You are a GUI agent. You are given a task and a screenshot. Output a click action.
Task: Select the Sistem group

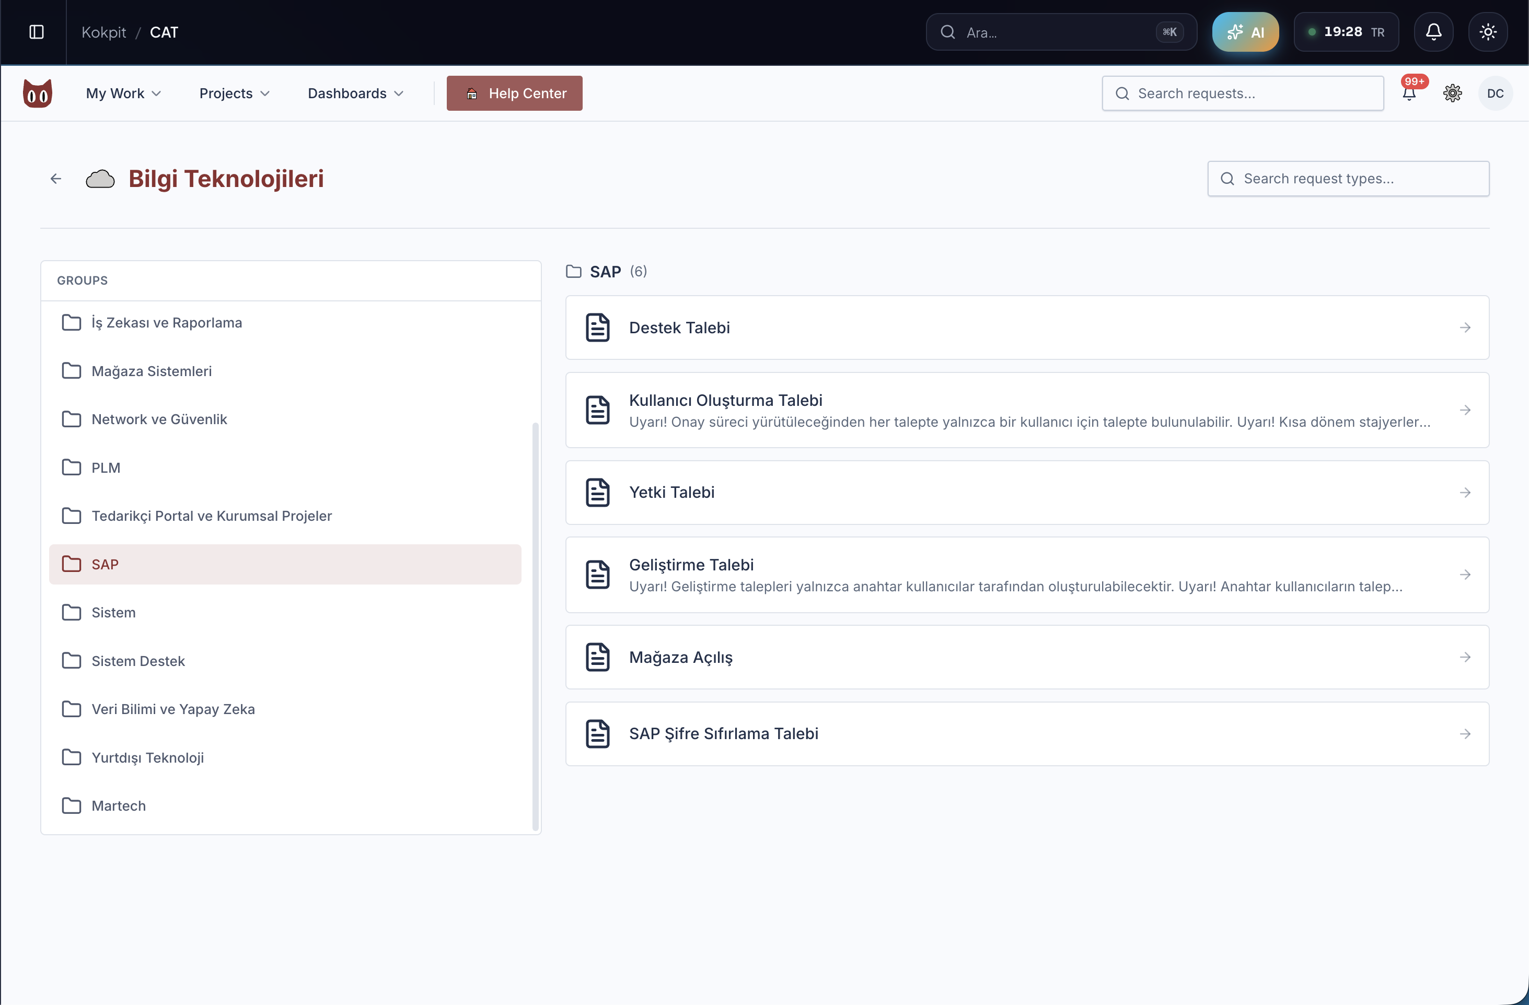tap(285, 612)
